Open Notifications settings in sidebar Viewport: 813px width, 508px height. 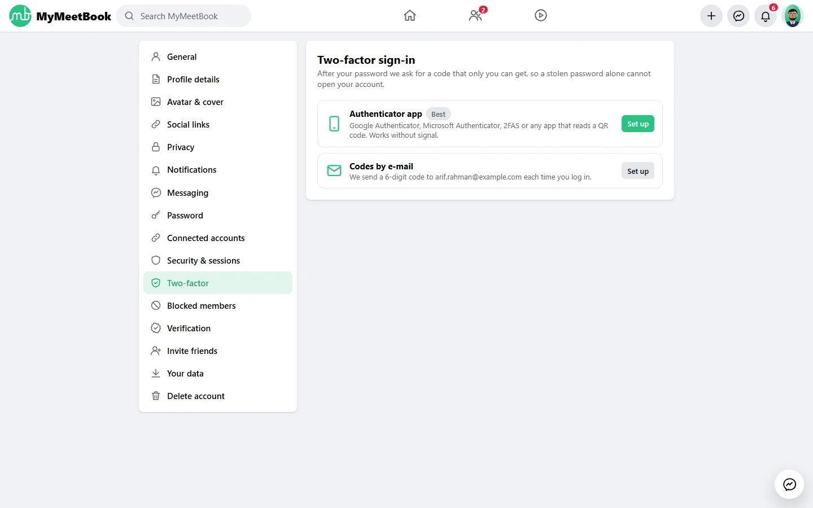(x=218, y=170)
